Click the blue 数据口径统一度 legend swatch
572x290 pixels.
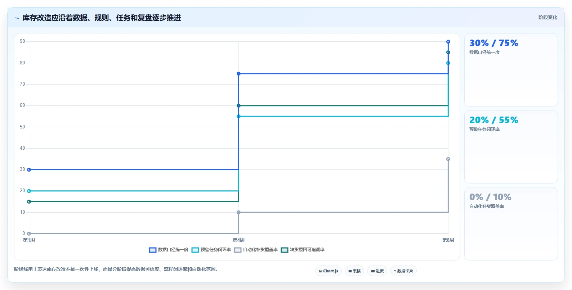point(153,250)
